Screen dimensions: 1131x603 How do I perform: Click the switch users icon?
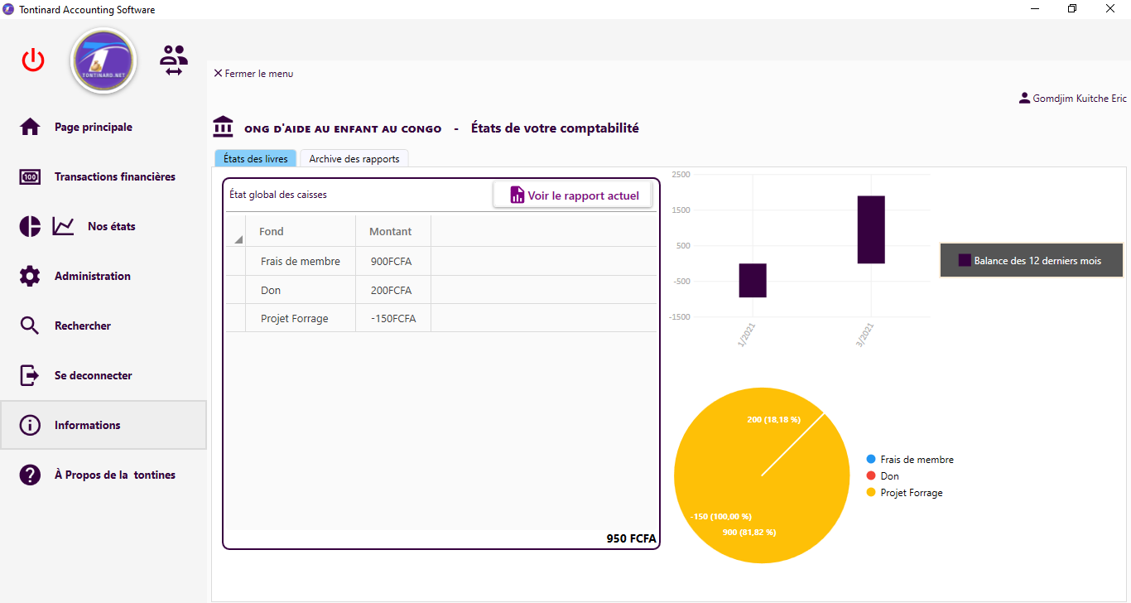(x=174, y=60)
